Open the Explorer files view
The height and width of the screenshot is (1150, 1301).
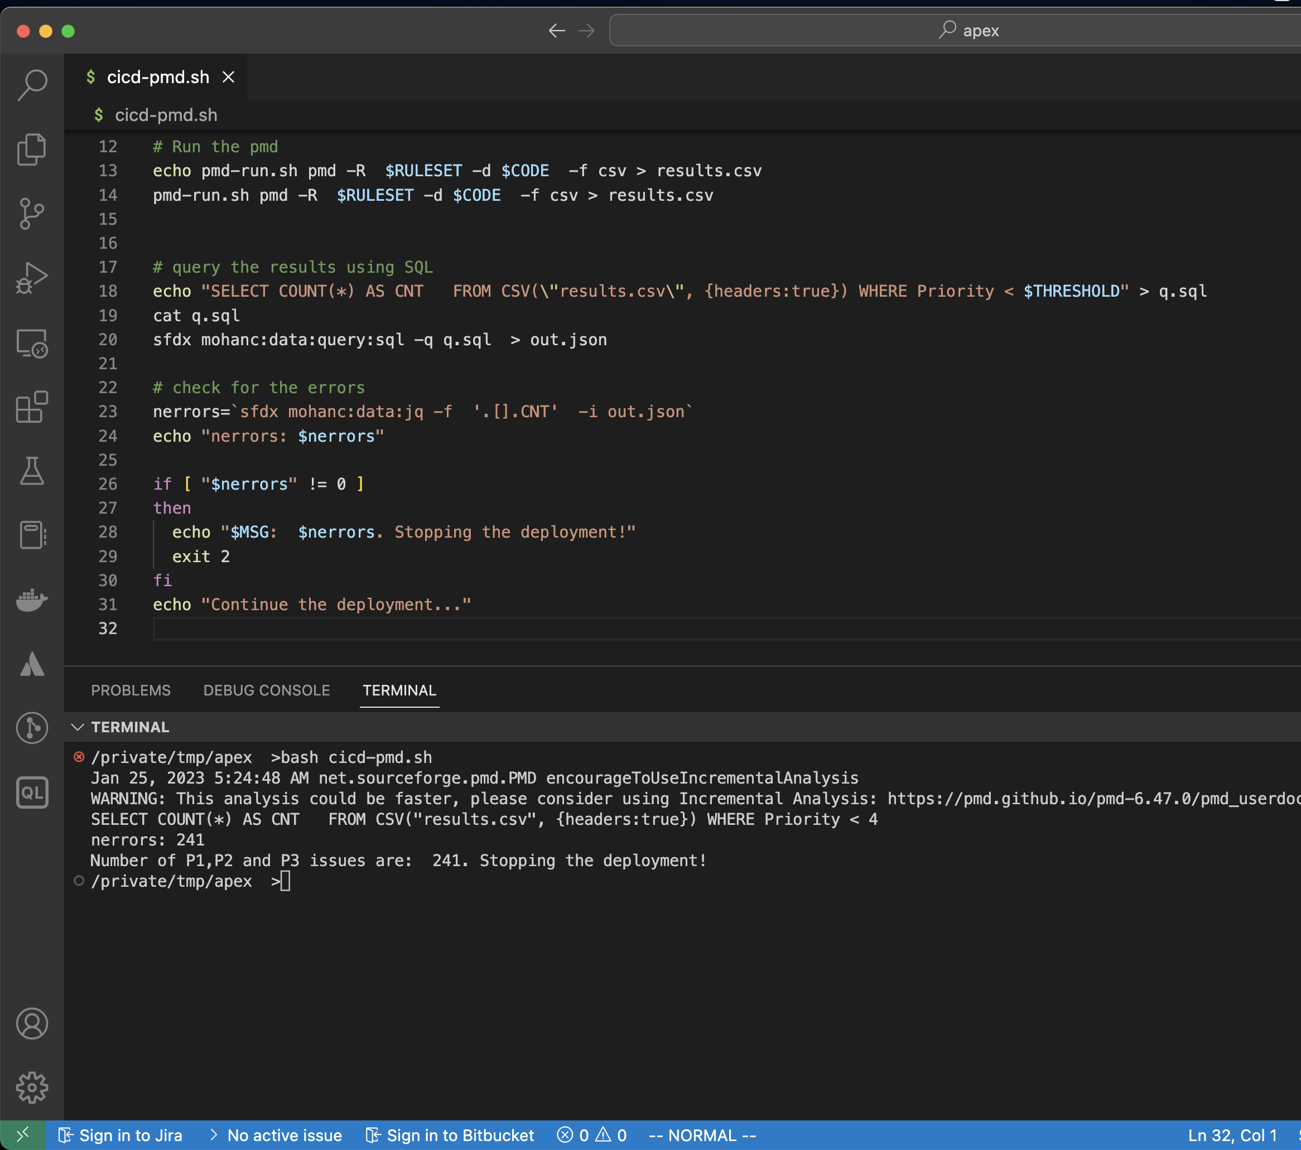coord(32,149)
